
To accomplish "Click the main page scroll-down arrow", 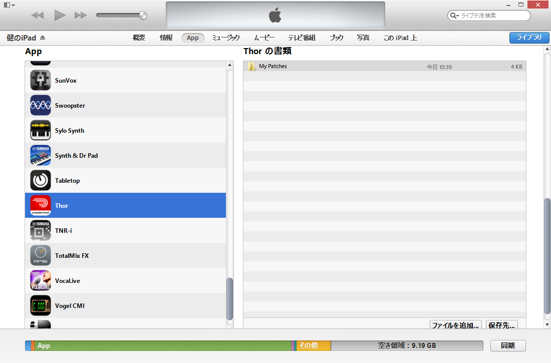I will coord(547,324).
